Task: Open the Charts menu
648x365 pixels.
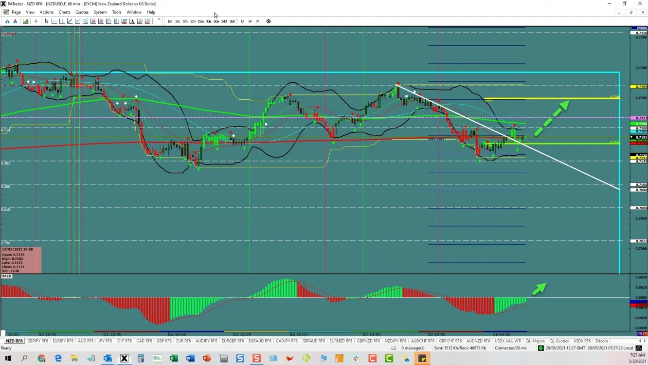Action: click(64, 12)
